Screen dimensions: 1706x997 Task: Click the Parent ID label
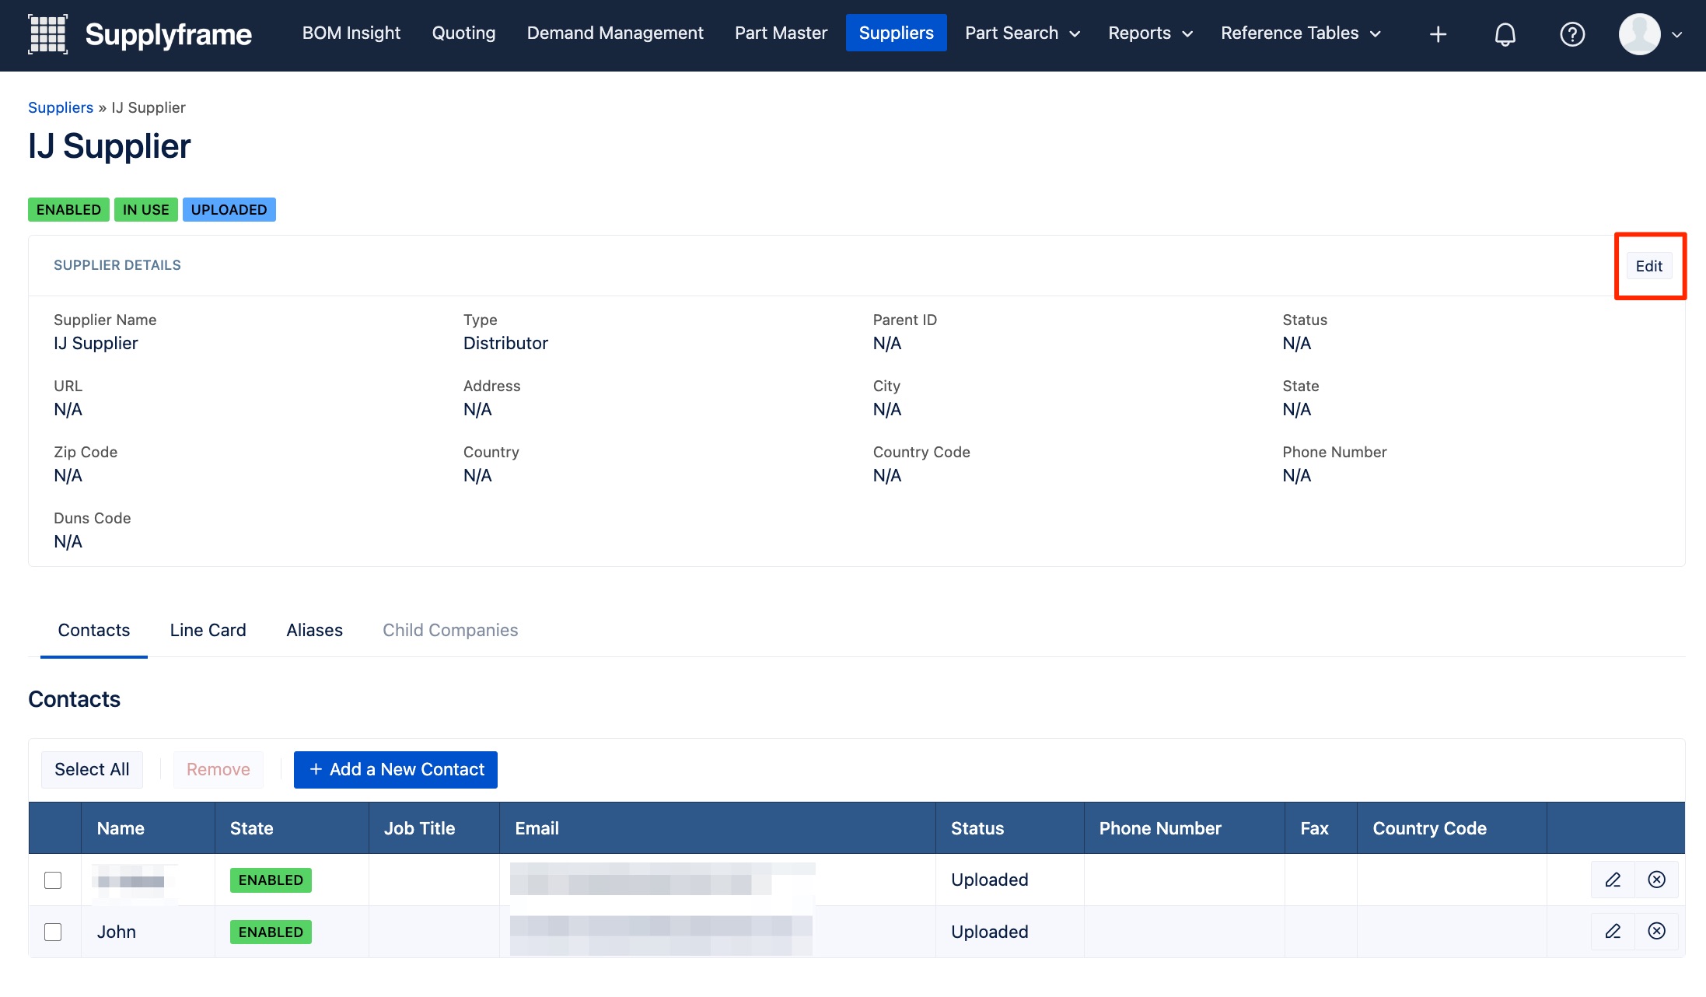(x=904, y=320)
